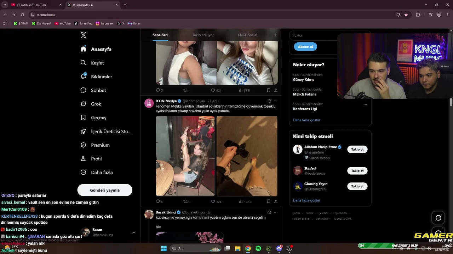Bookmark the ICON Medya post

coord(269,201)
